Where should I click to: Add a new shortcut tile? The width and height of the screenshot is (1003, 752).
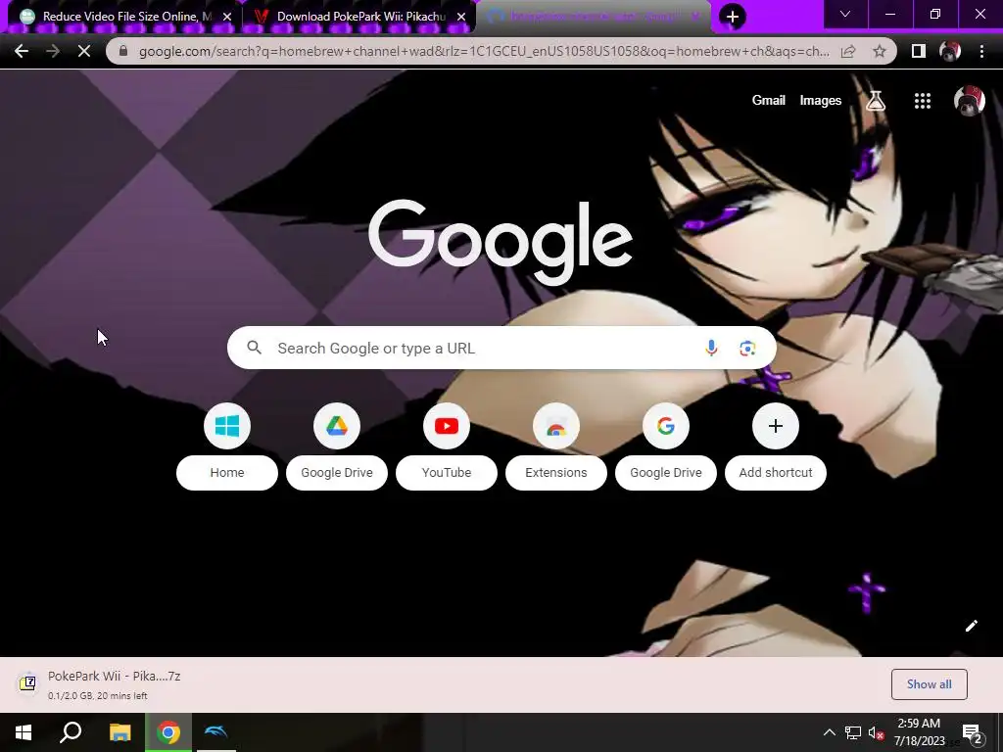pos(776,446)
